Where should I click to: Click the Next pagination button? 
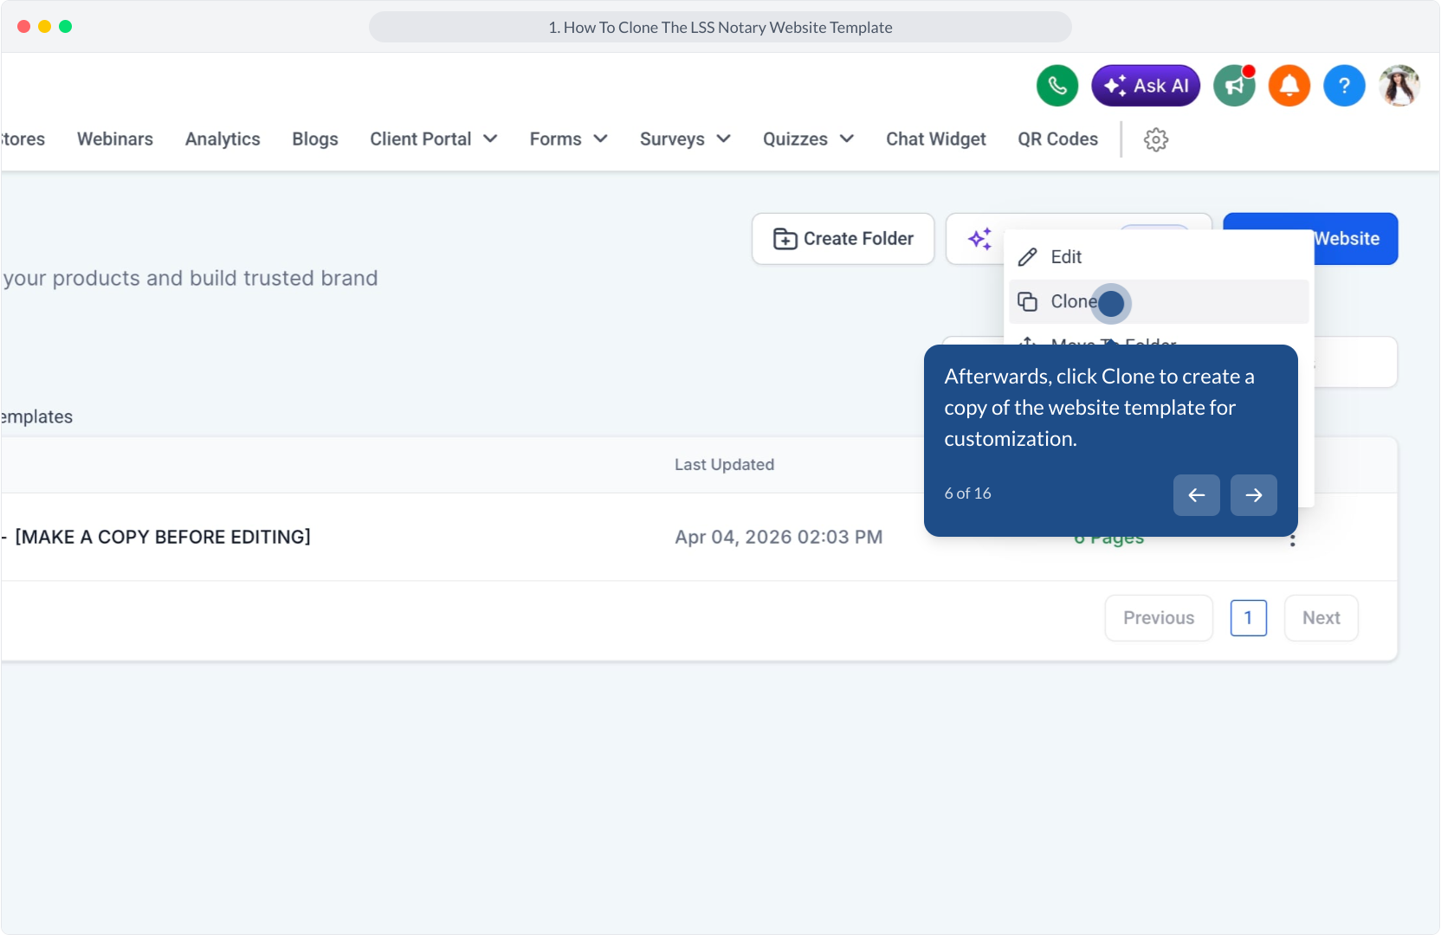coord(1321,618)
